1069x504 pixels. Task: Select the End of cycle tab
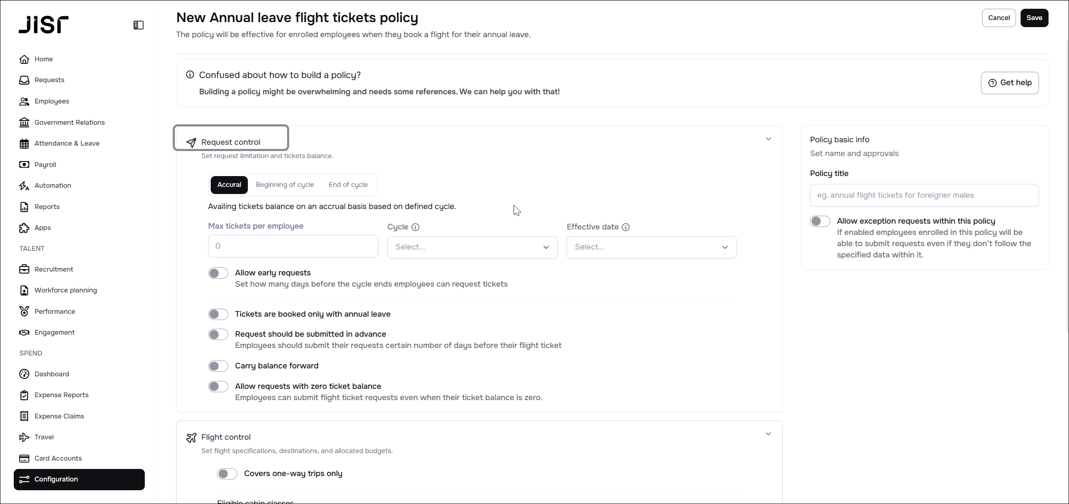[x=348, y=185]
